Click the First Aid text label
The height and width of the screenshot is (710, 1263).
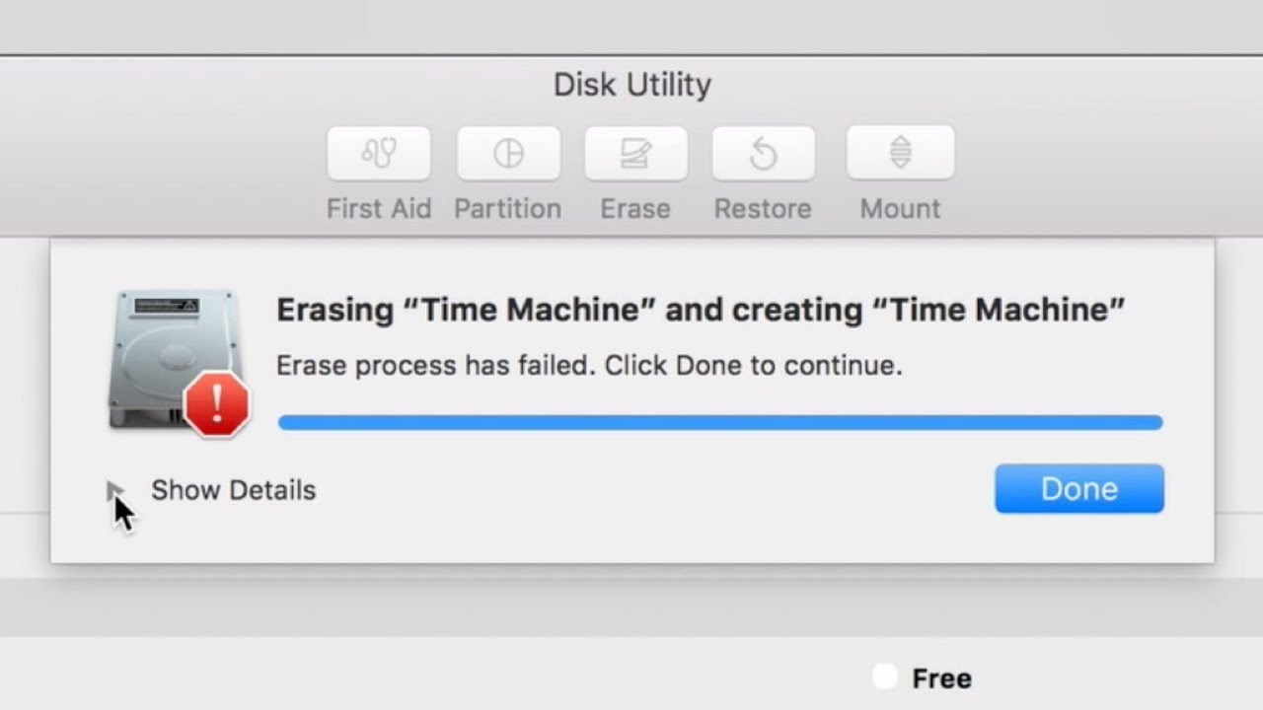(379, 209)
